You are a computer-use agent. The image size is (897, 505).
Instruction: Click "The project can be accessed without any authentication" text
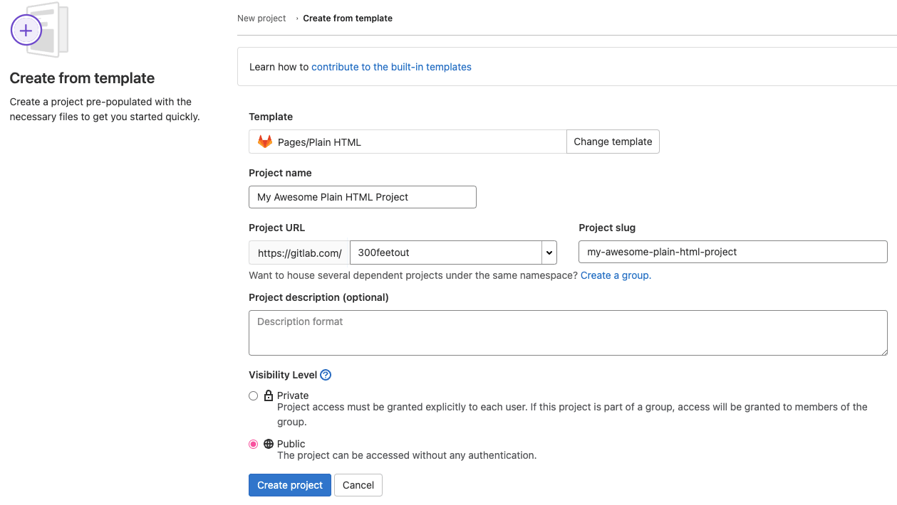pos(407,455)
